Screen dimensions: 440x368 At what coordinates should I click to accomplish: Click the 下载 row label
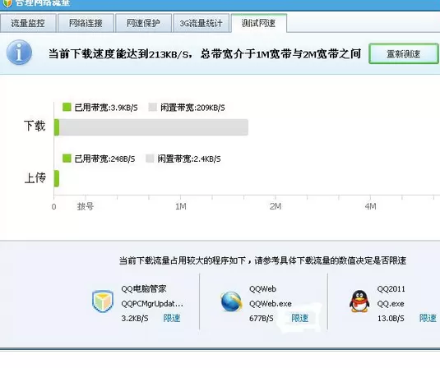pyautogui.click(x=35, y=126)
